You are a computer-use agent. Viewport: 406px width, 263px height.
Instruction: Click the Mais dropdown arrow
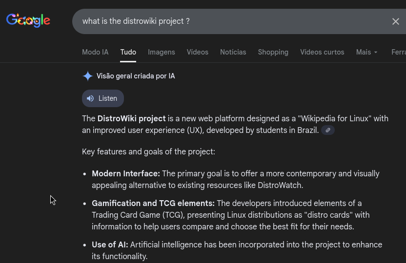pyautogui.click(x=376, y=53)
